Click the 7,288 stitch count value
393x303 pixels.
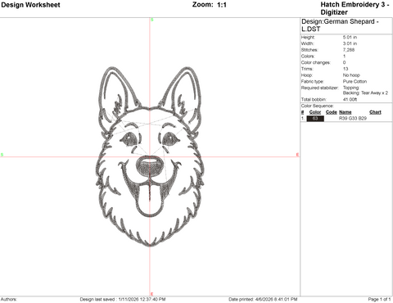(349, 50)
